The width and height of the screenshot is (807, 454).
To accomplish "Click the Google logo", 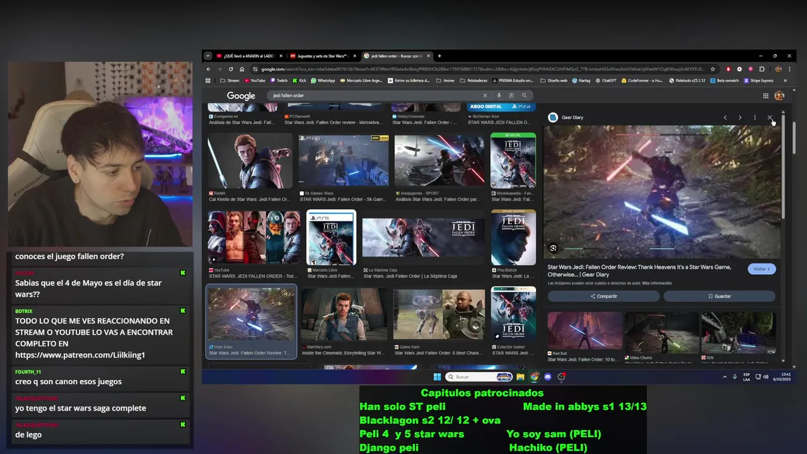I will [241, 96].
